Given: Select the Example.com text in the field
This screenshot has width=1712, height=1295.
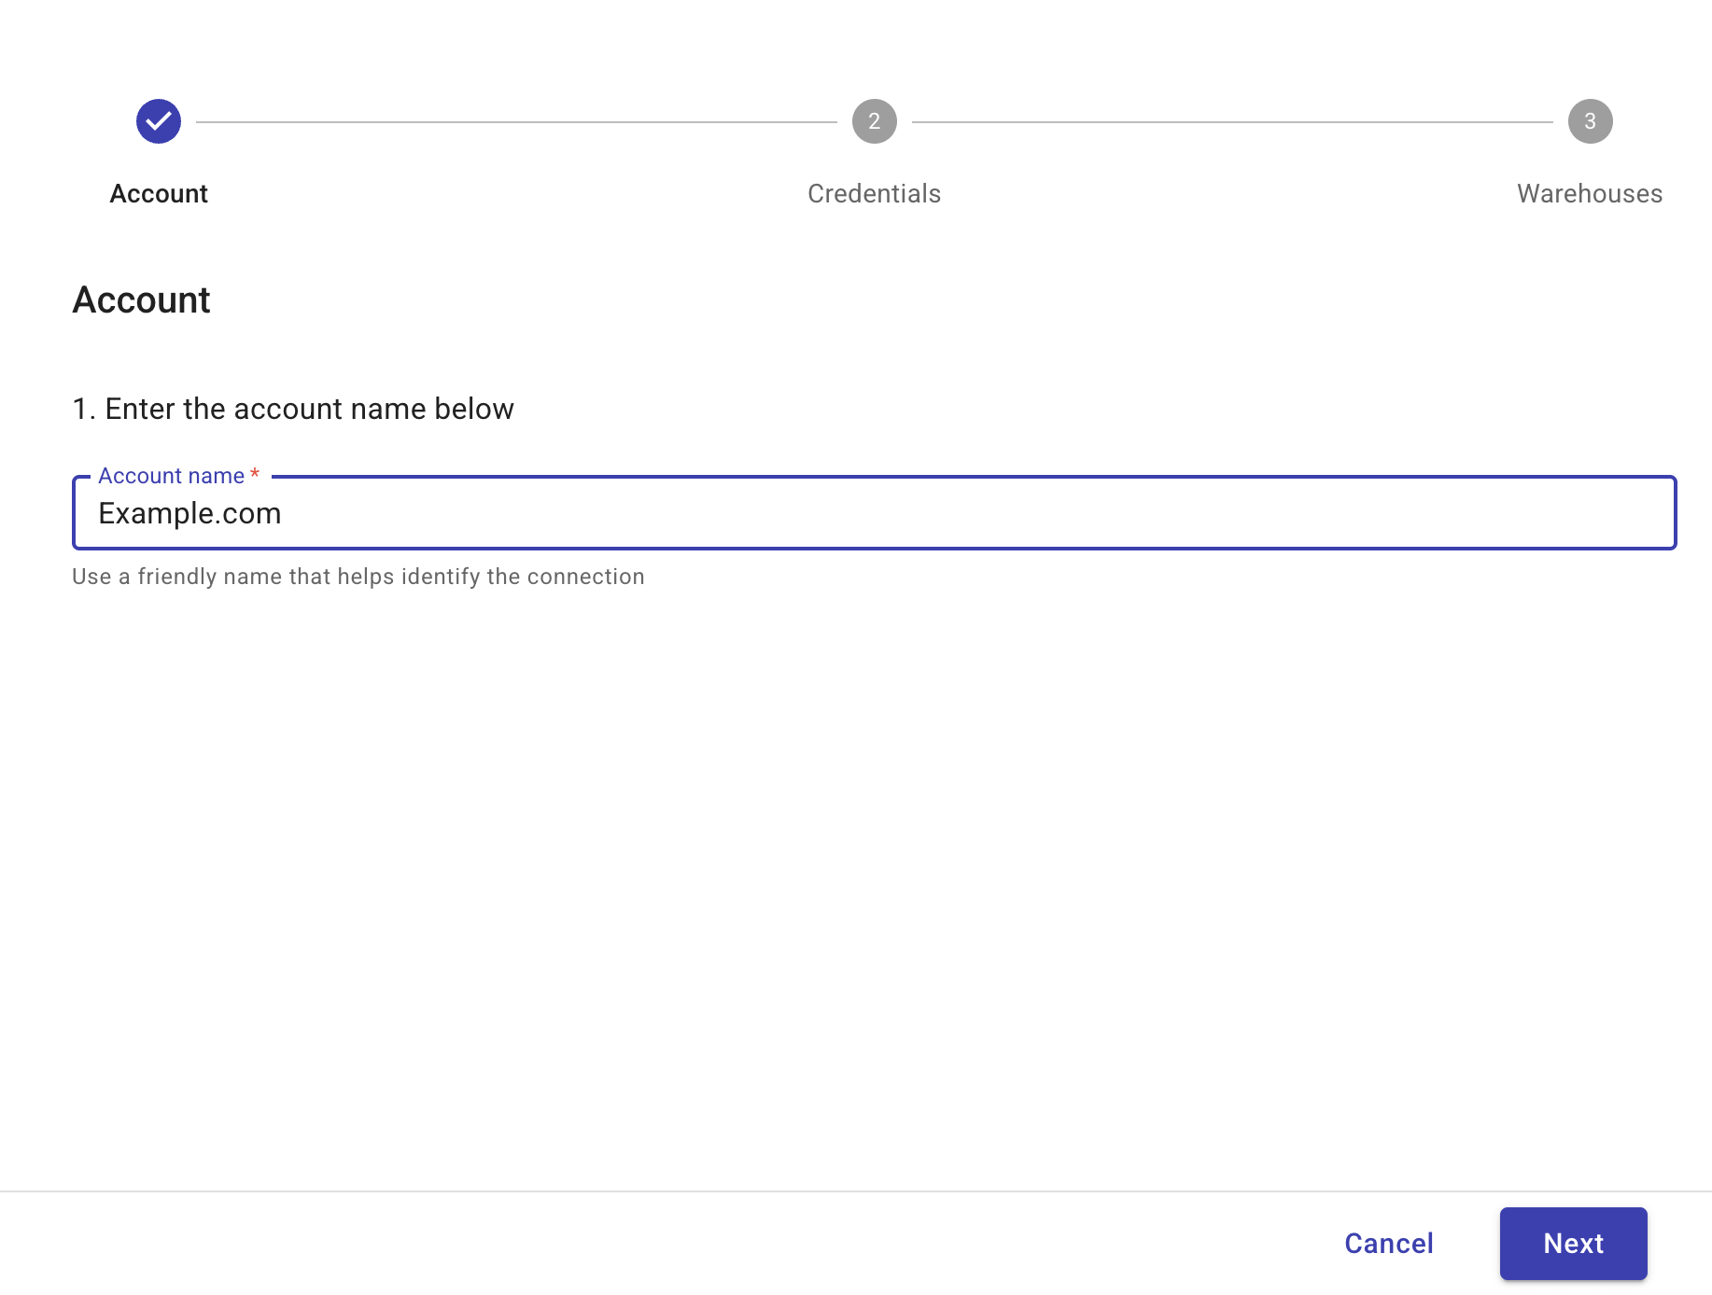Looking at the screenshot, I should 190,512.
